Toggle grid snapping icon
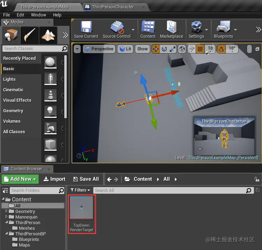The width and height of the screenshot is (262, 250). (x=200, y=49)
